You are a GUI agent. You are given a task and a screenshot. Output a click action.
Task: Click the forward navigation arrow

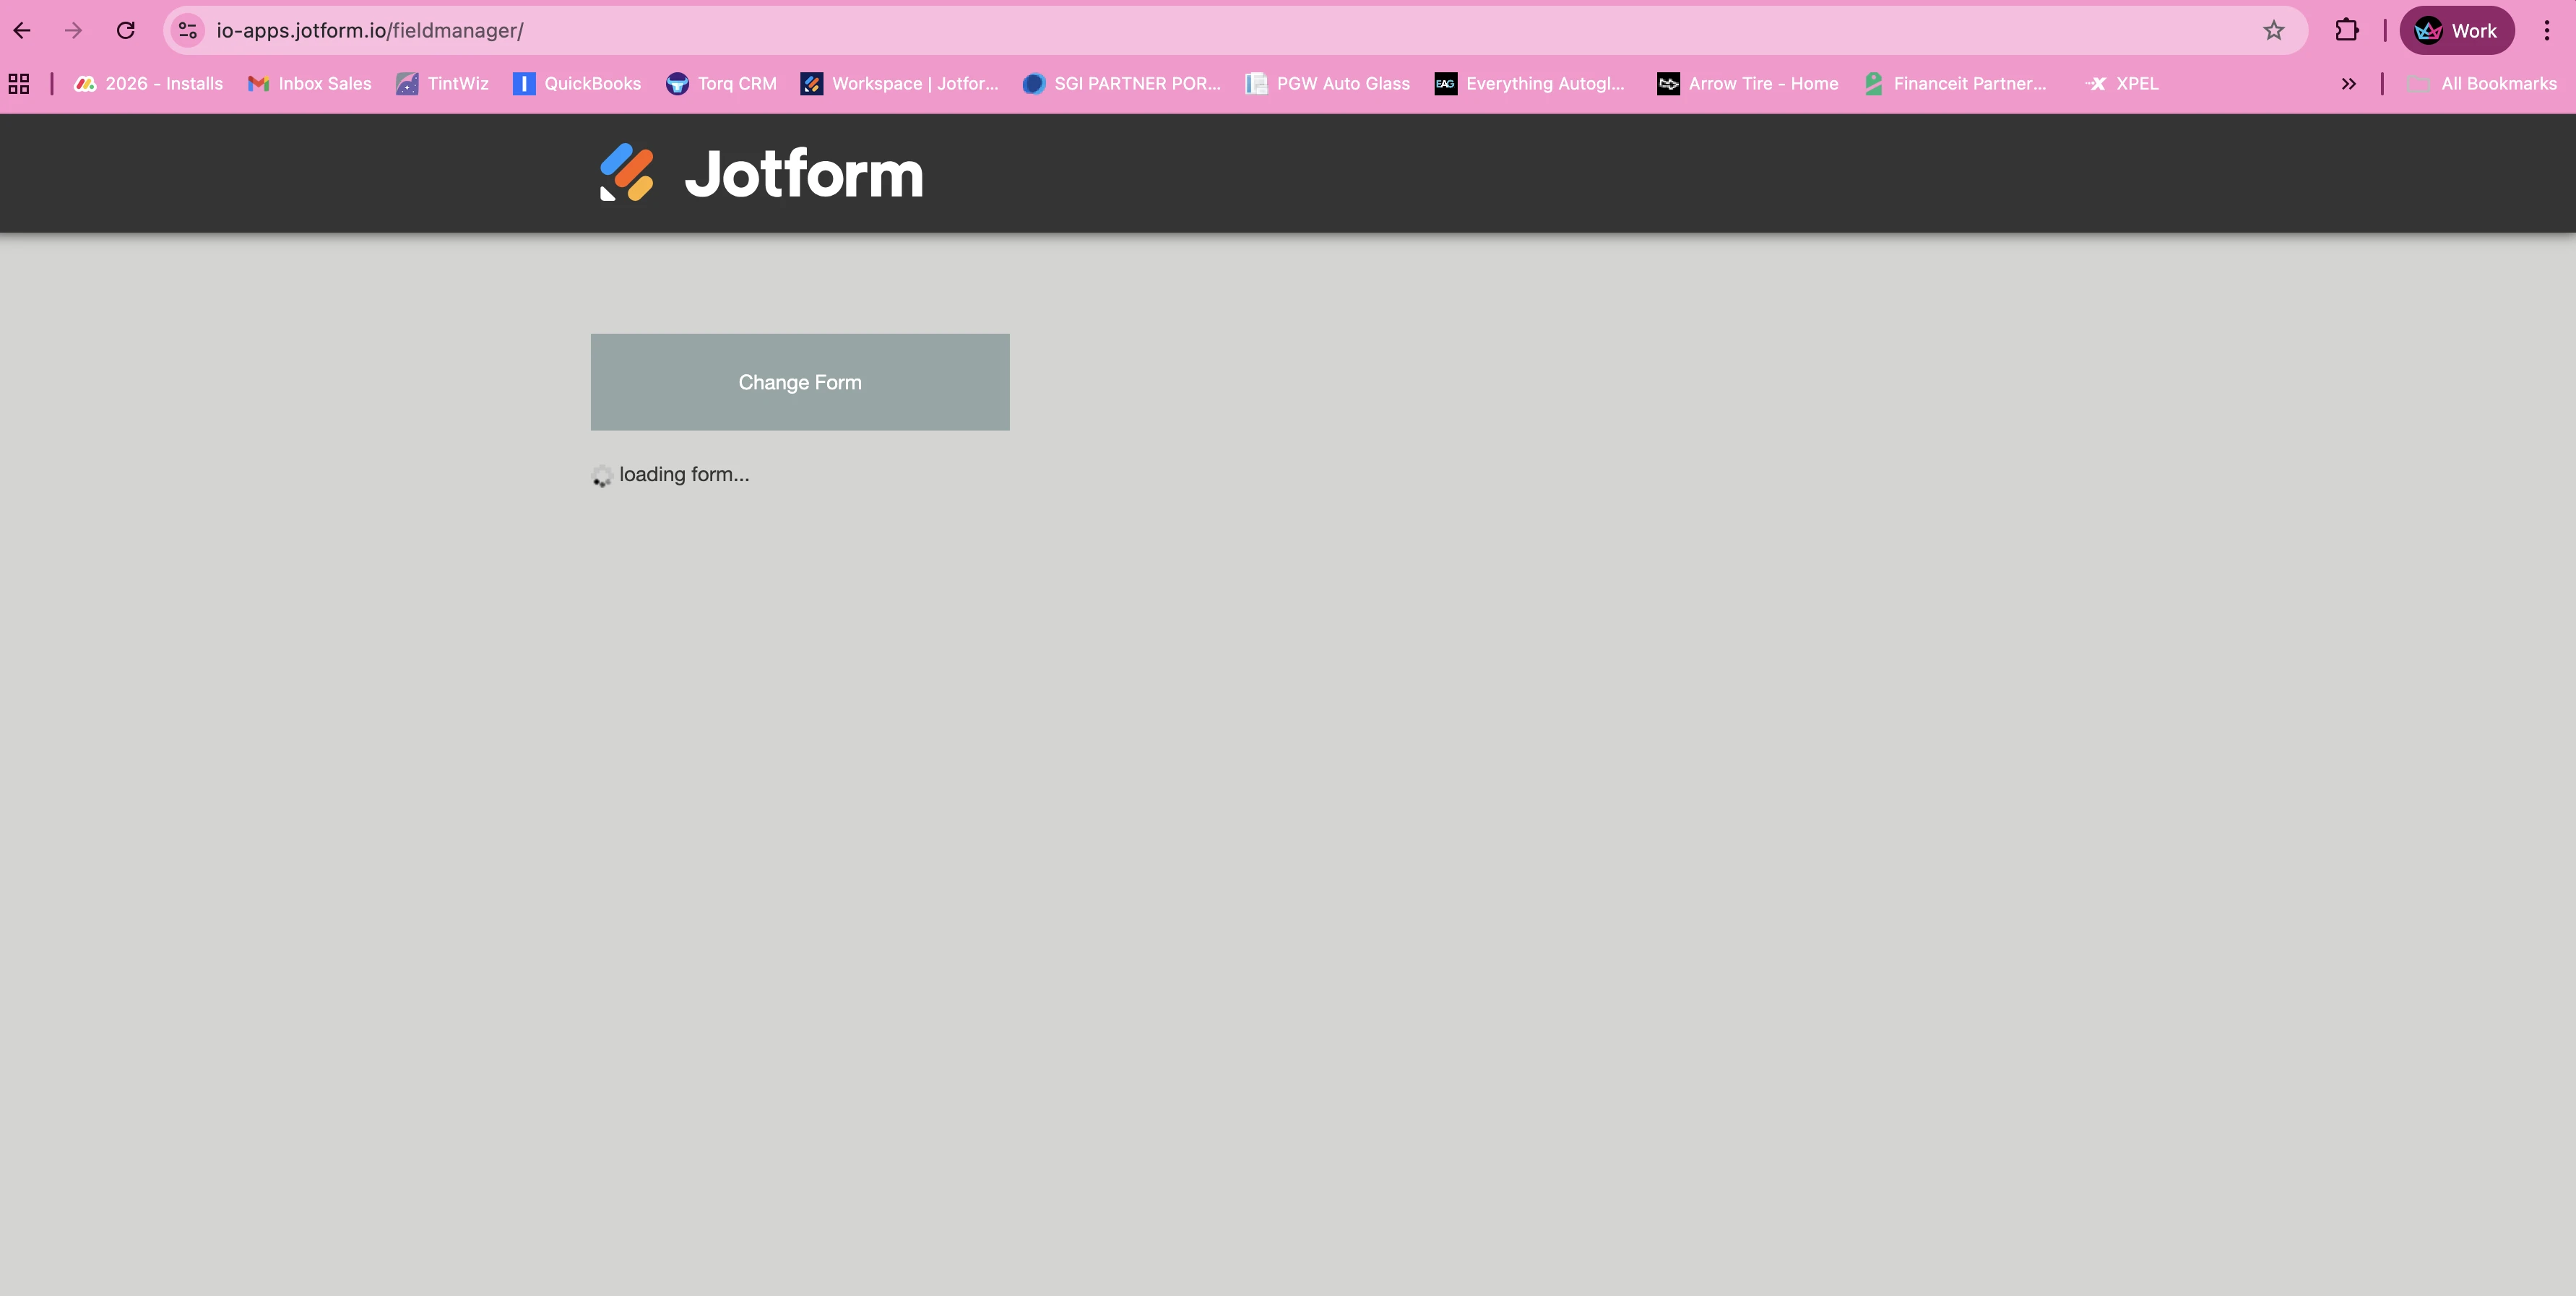point(73,30)
